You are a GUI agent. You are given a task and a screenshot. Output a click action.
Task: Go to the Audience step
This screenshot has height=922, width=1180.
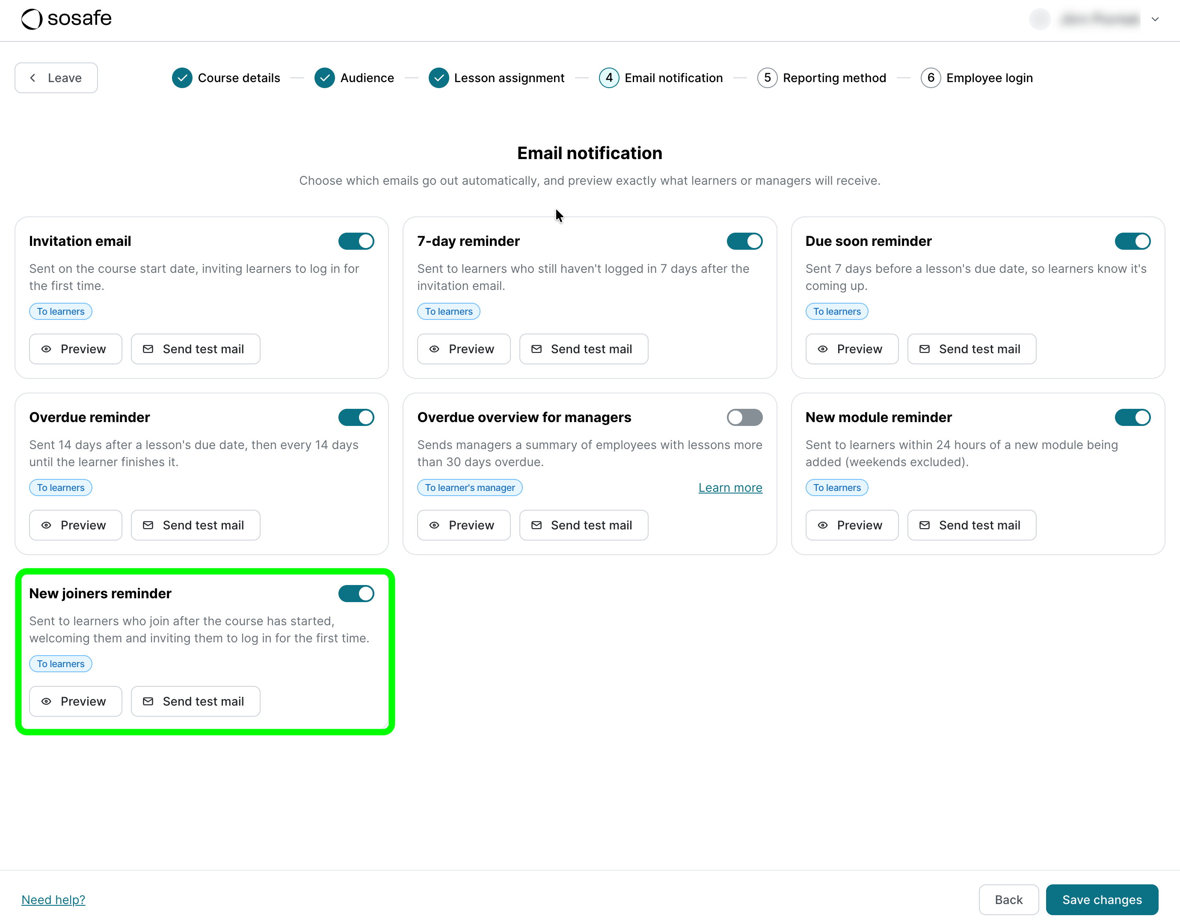(354, 78)
